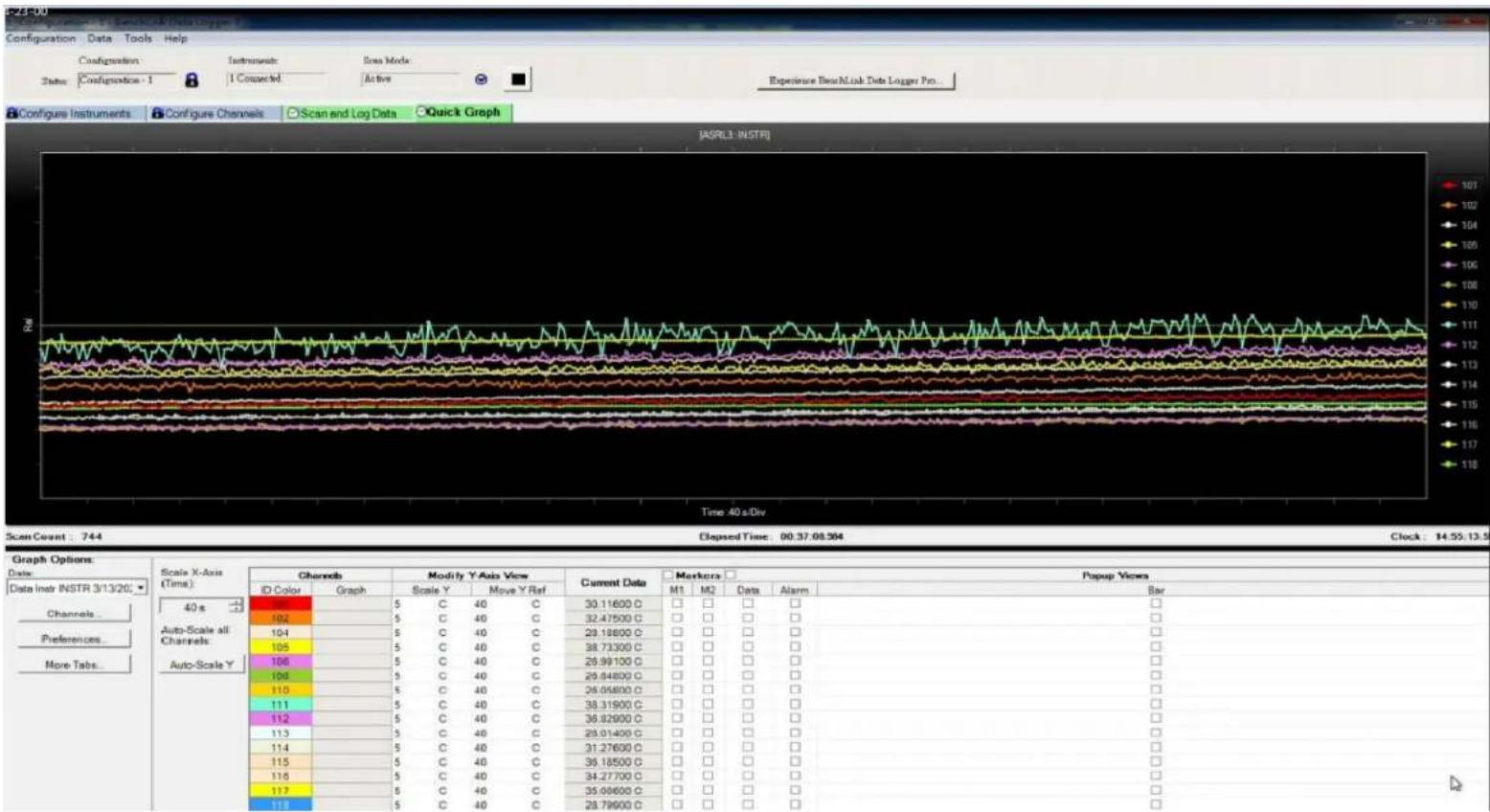Screen dimensions: 1490x812
Task: Click the round blue scan mode icon
Action: [x=481, y=79]
